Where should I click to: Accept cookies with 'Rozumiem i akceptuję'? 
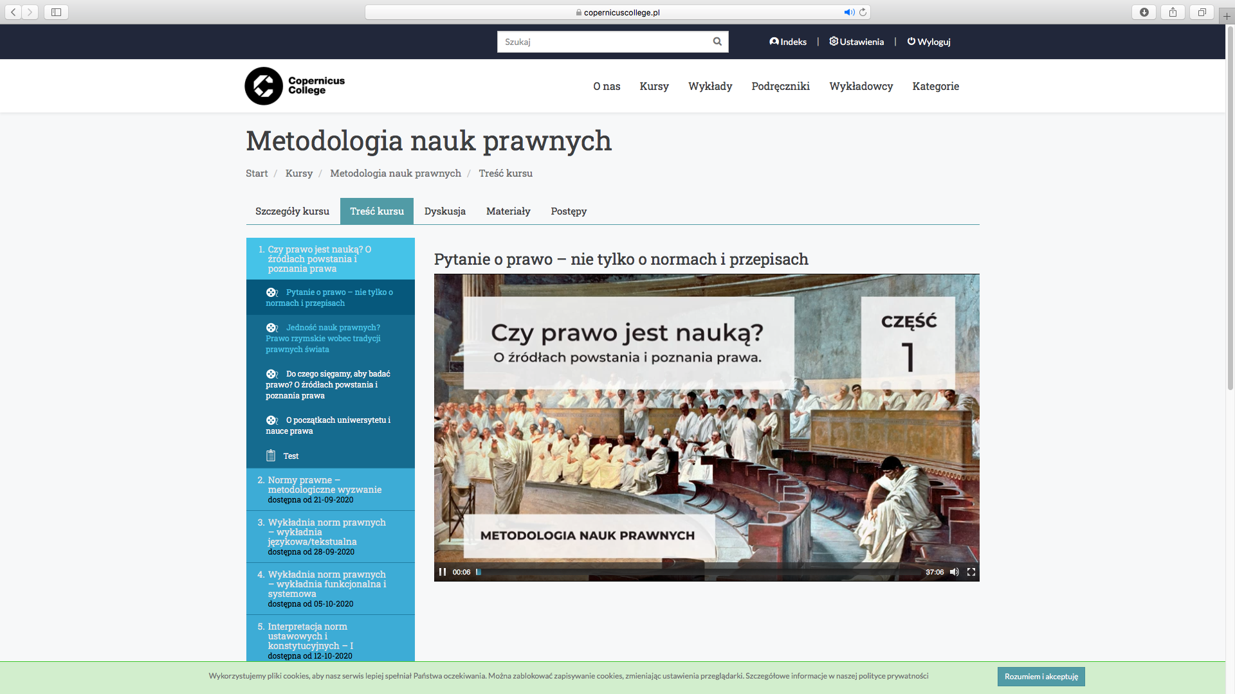[x=1041, y=676]
